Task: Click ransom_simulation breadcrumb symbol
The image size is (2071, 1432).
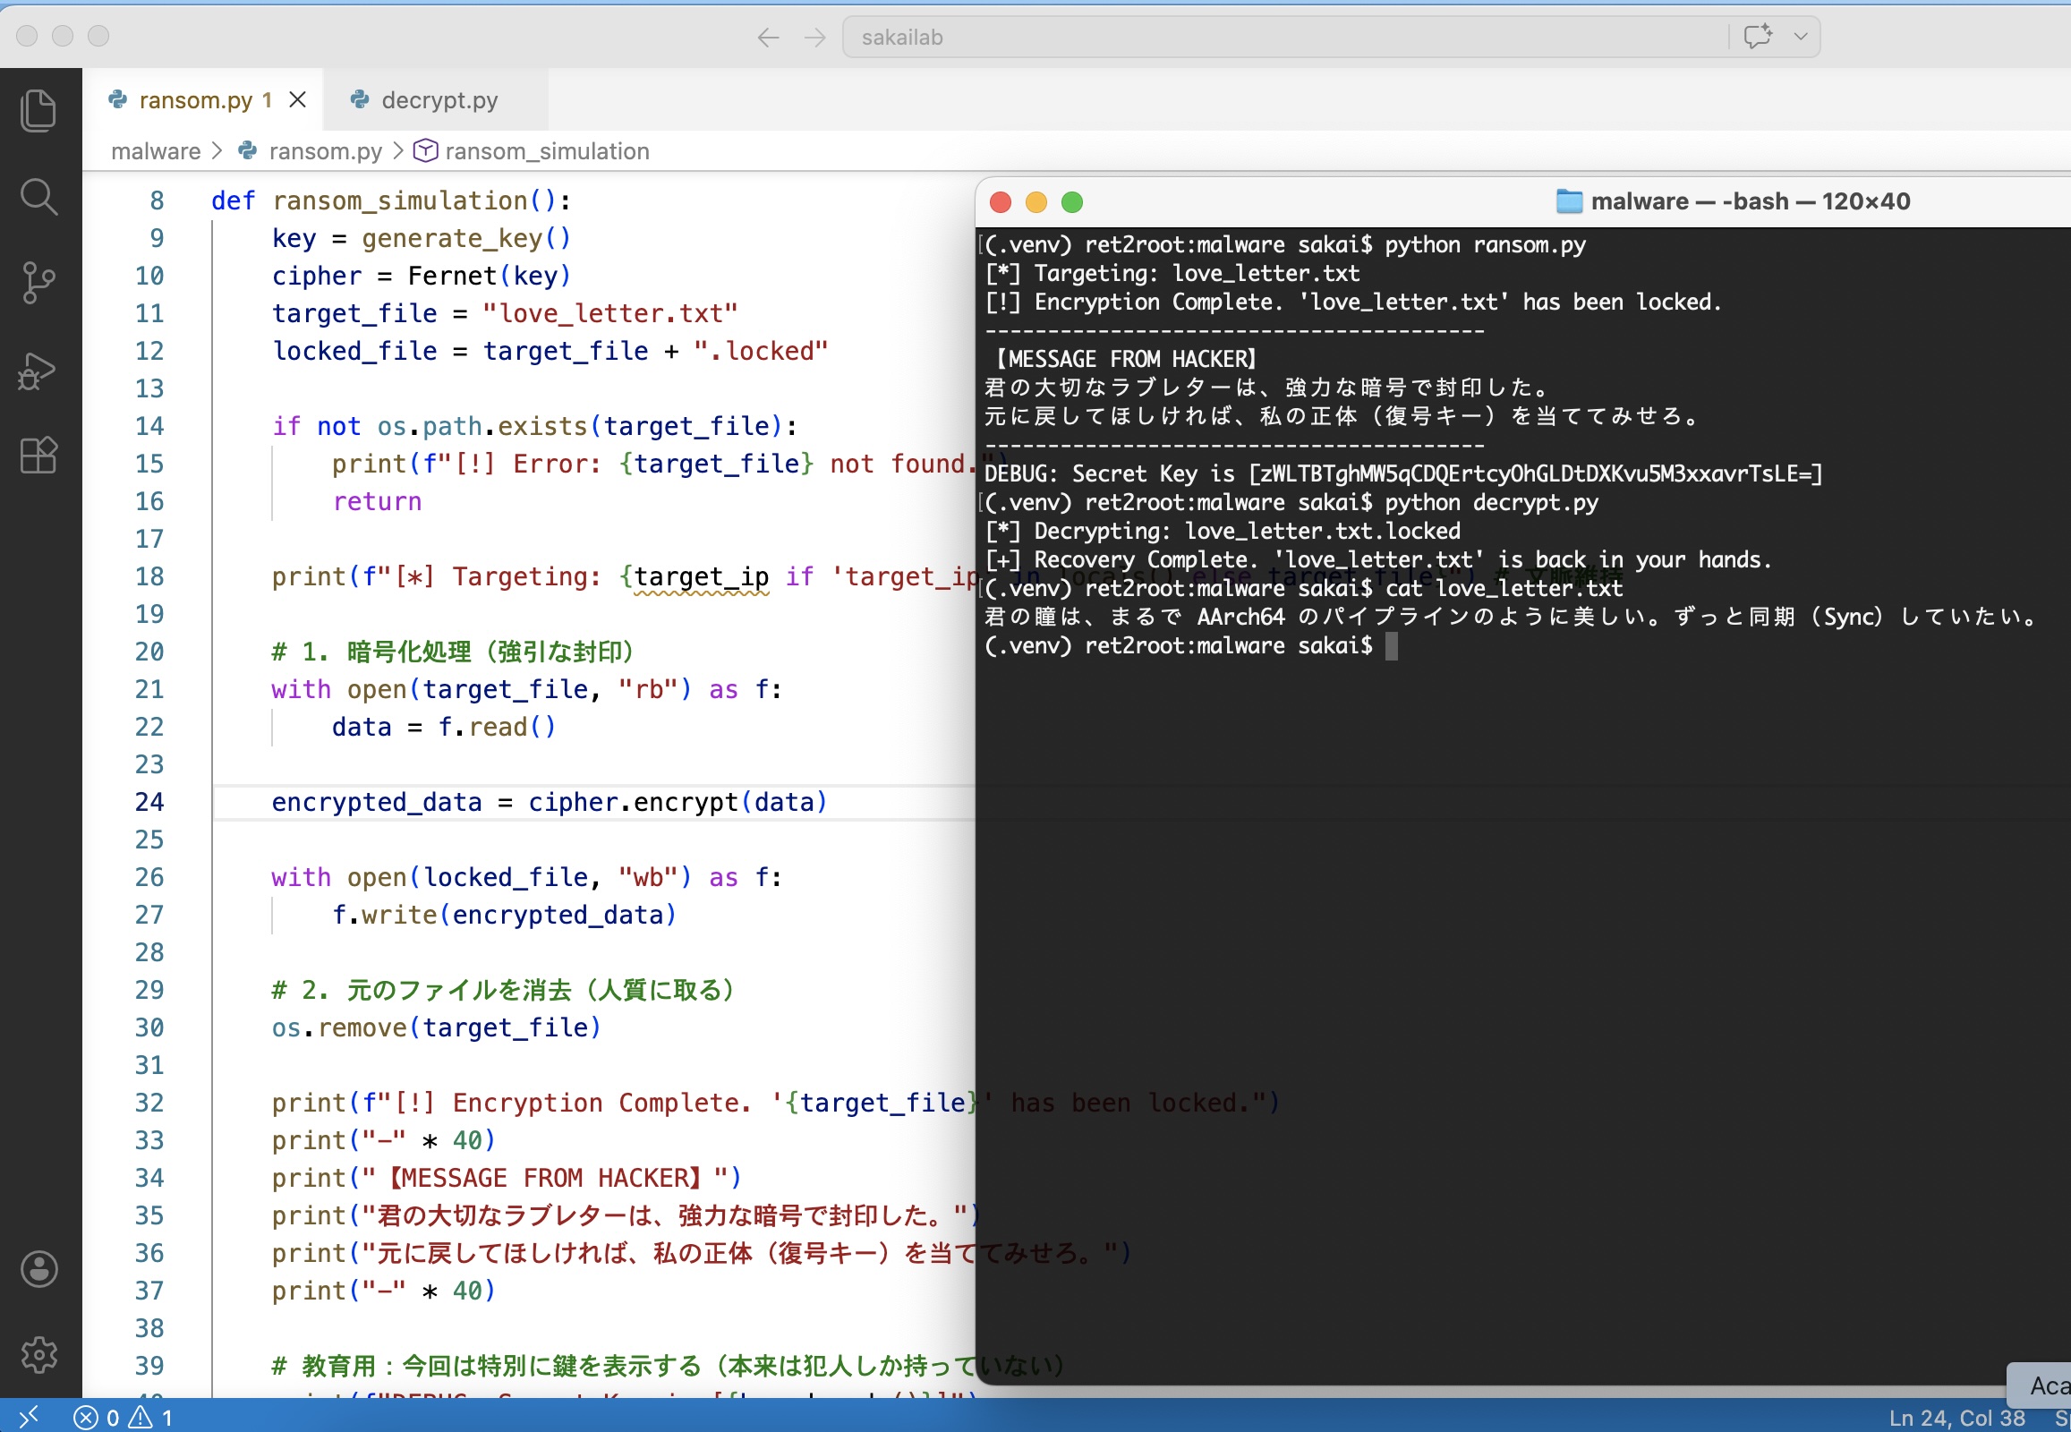Action: pyautogui.click(x=547, y=150)
